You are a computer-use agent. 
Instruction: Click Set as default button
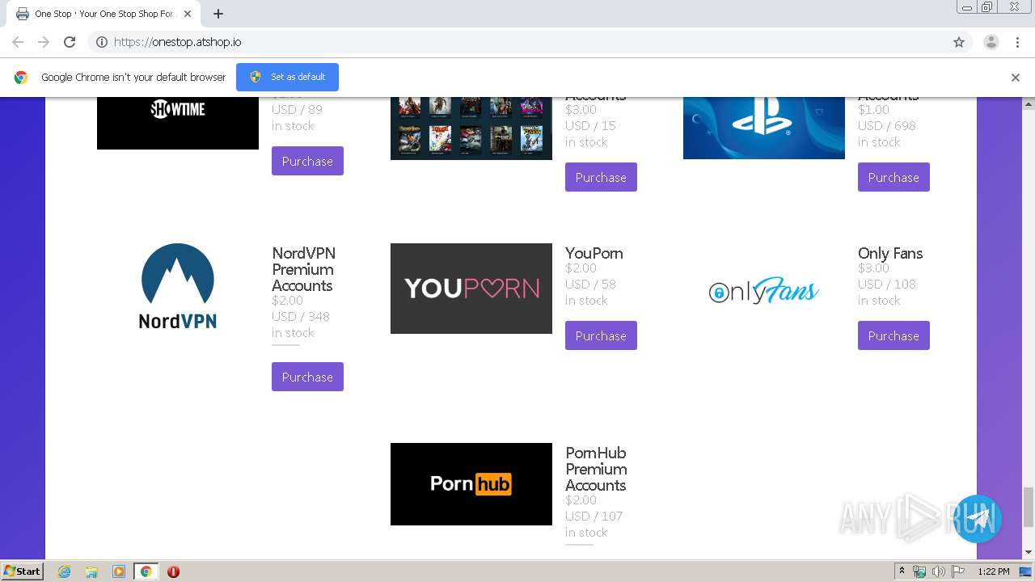pyautogui.click(x=287, y=77)
